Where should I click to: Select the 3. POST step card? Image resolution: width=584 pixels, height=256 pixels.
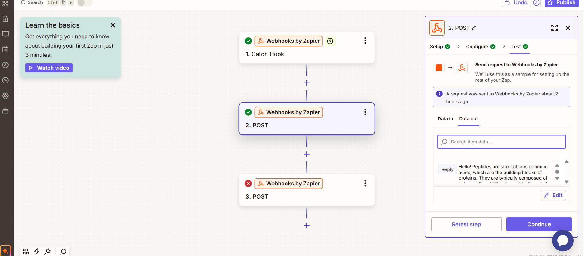(x=307, y=190)
